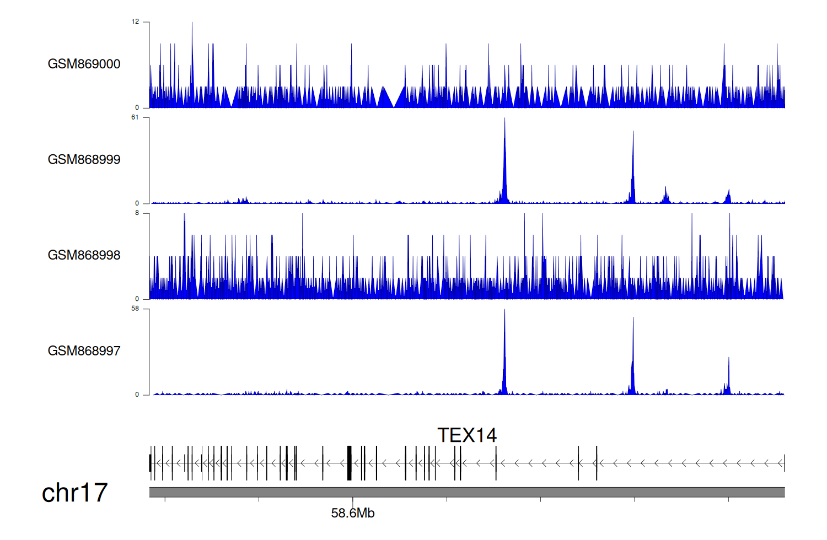Click the leftmost exon of TEX14 gene model
Screen dimensions: 827x540
tap(150, 463)
